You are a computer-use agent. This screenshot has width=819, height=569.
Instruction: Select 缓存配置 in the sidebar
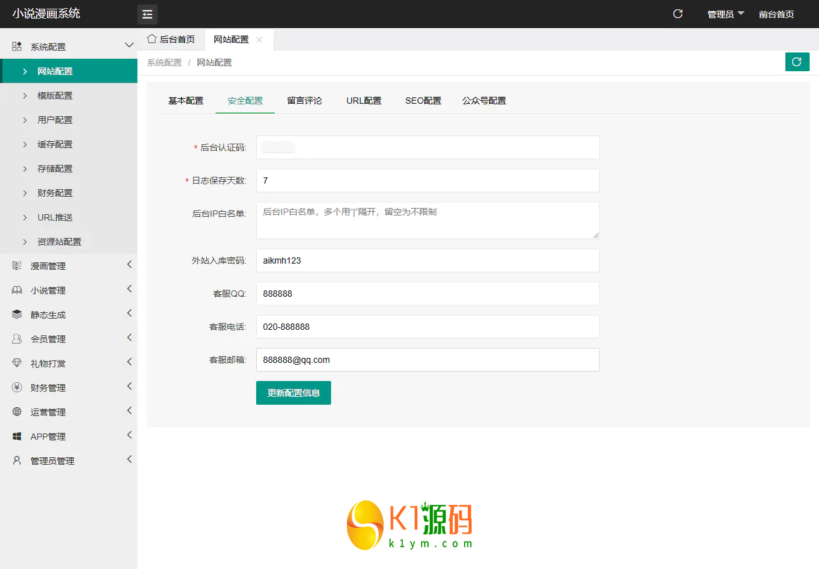pyautogui.click(x=55, y=144)
